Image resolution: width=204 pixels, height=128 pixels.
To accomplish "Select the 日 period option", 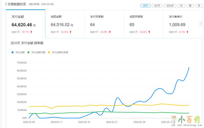I will tap(181, 6).
